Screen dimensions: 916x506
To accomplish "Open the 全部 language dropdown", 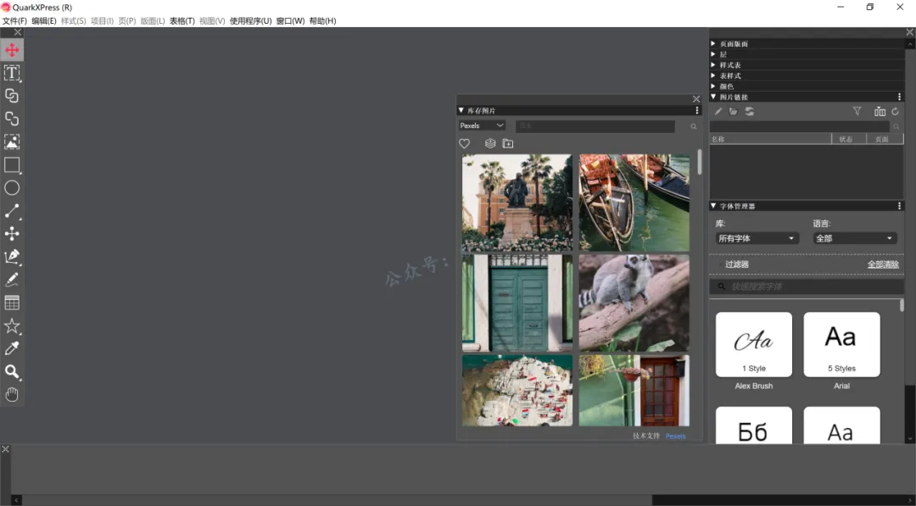I will pos(854,238).
